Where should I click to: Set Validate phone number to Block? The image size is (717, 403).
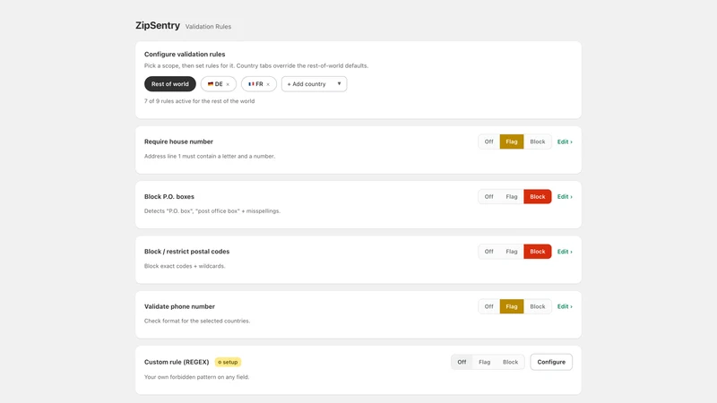pyautogui.click(x=537, y=306)
